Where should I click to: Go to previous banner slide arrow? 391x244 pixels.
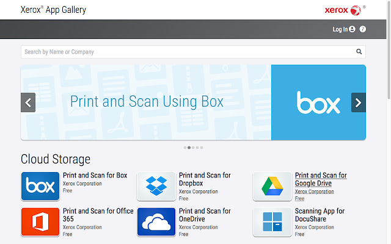[28, 102]
